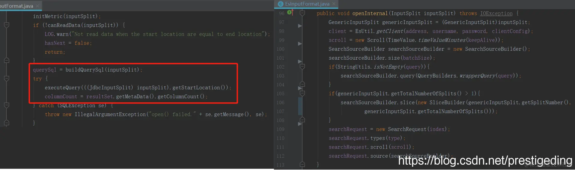The image size is (575, 170).
Task: Click fold end marker below 'return;' in left editor
Action: [7, 61]
